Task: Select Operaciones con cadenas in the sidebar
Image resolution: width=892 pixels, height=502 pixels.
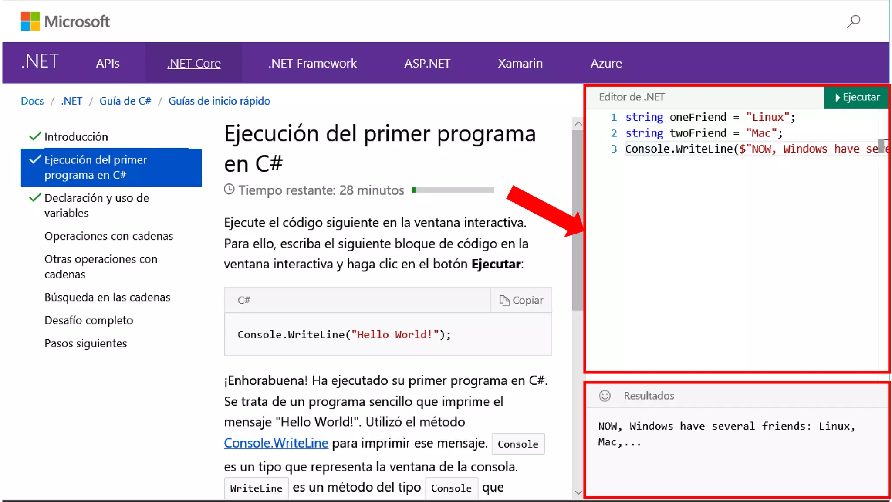Action: point(108,236)
